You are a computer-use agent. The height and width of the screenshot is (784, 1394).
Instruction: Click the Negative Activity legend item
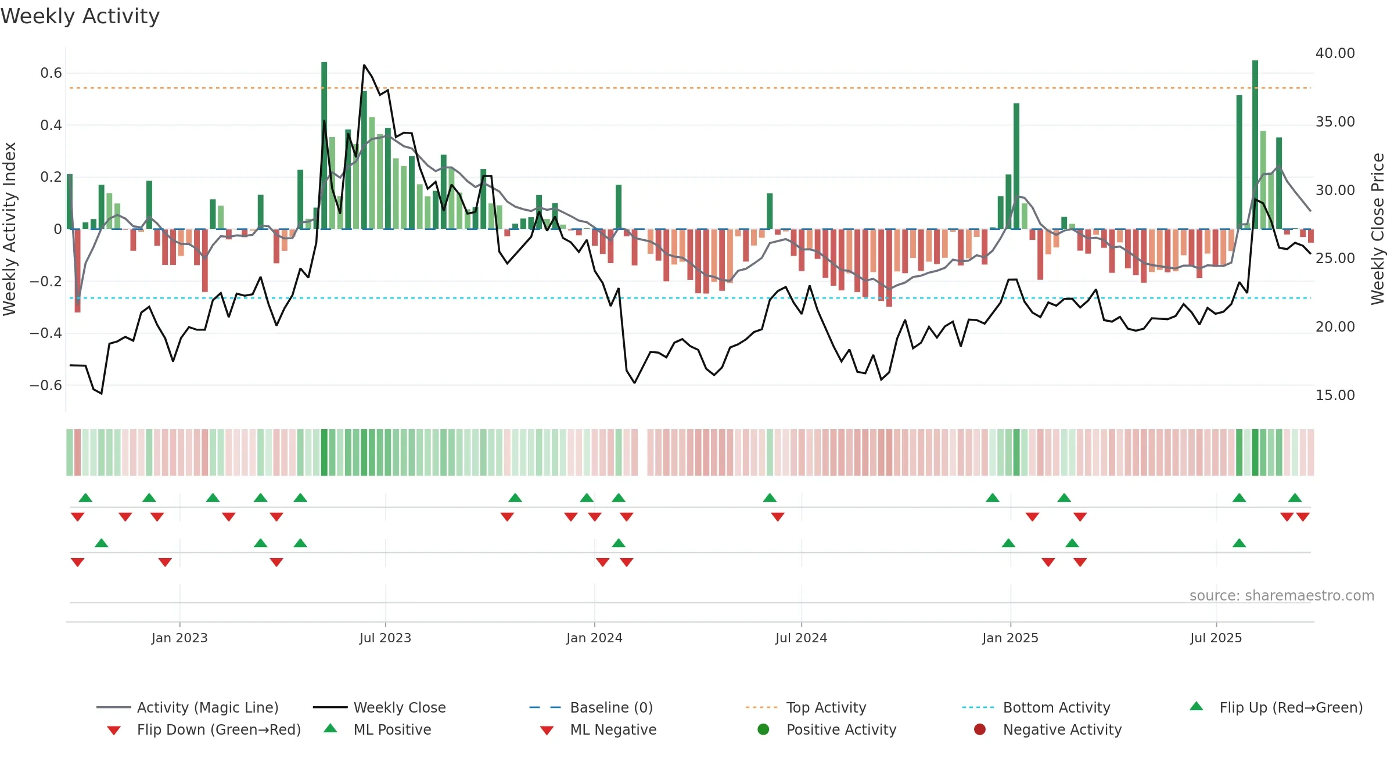click(x=1048, y=729)
